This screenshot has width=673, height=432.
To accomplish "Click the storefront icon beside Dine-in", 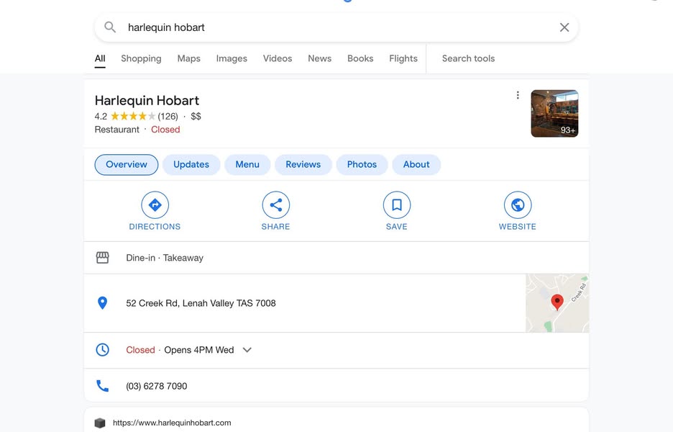I will [103, 258].
